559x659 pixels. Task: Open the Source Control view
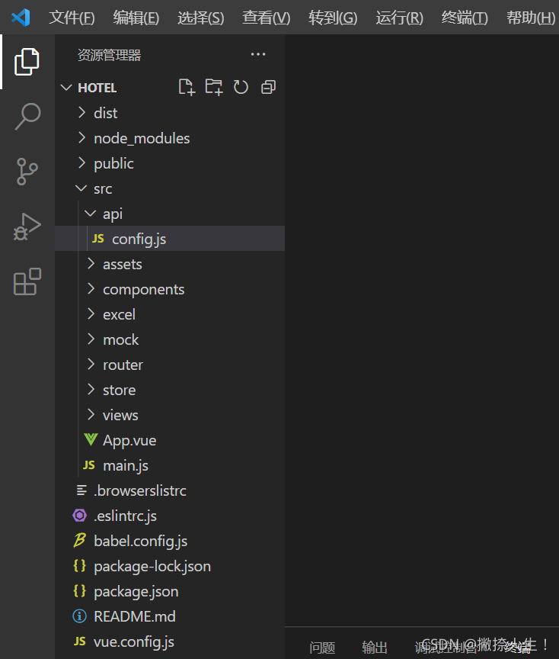(x=27, y=172)
